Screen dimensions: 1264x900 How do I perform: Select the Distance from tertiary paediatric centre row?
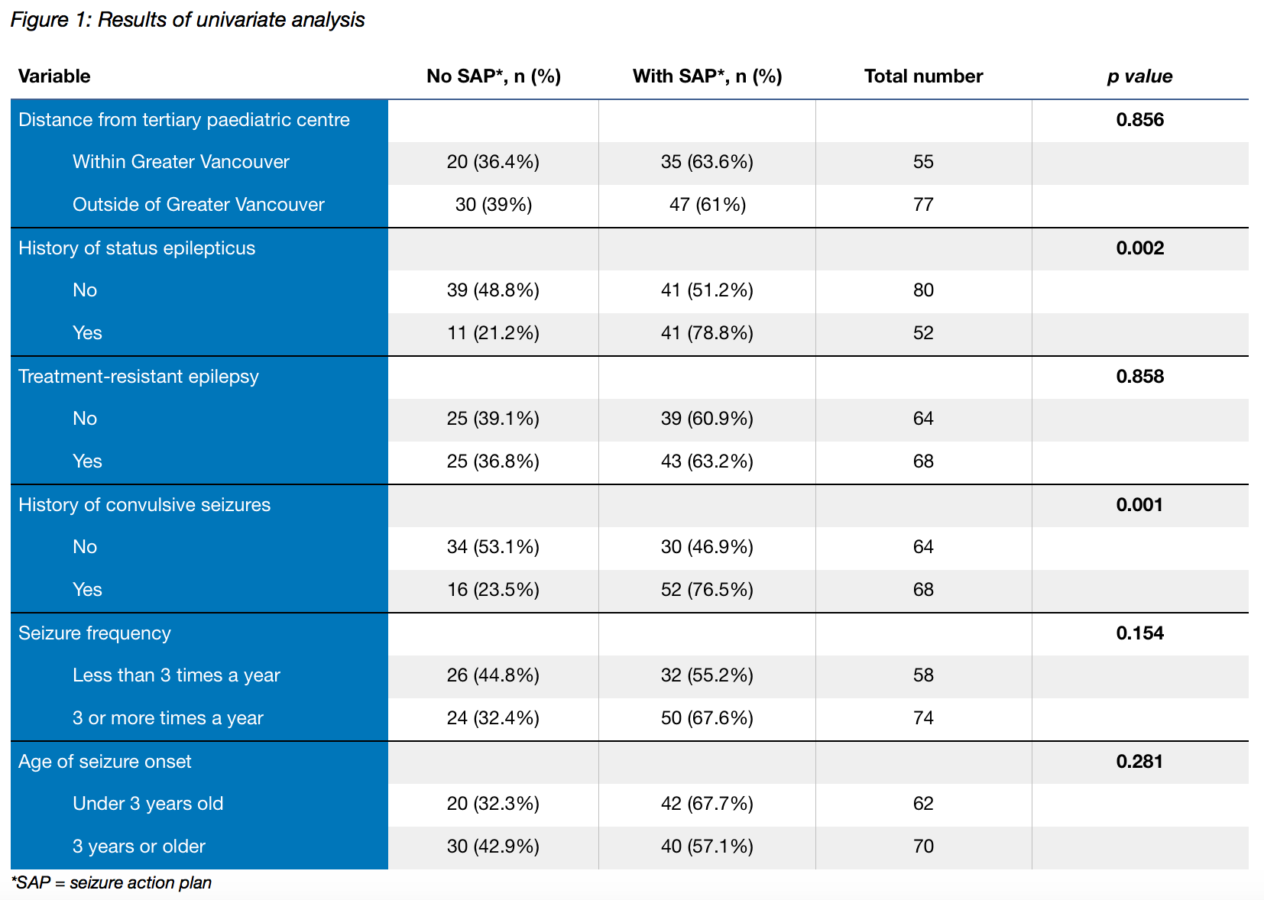click(x=184, y=120)
